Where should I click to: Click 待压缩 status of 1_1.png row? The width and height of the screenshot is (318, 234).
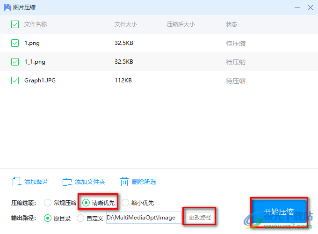(x=236, y=62)
